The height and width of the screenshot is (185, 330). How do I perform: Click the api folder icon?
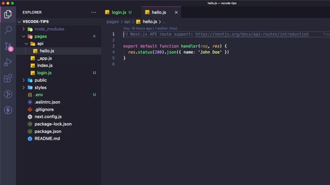[x=33, y=44]
